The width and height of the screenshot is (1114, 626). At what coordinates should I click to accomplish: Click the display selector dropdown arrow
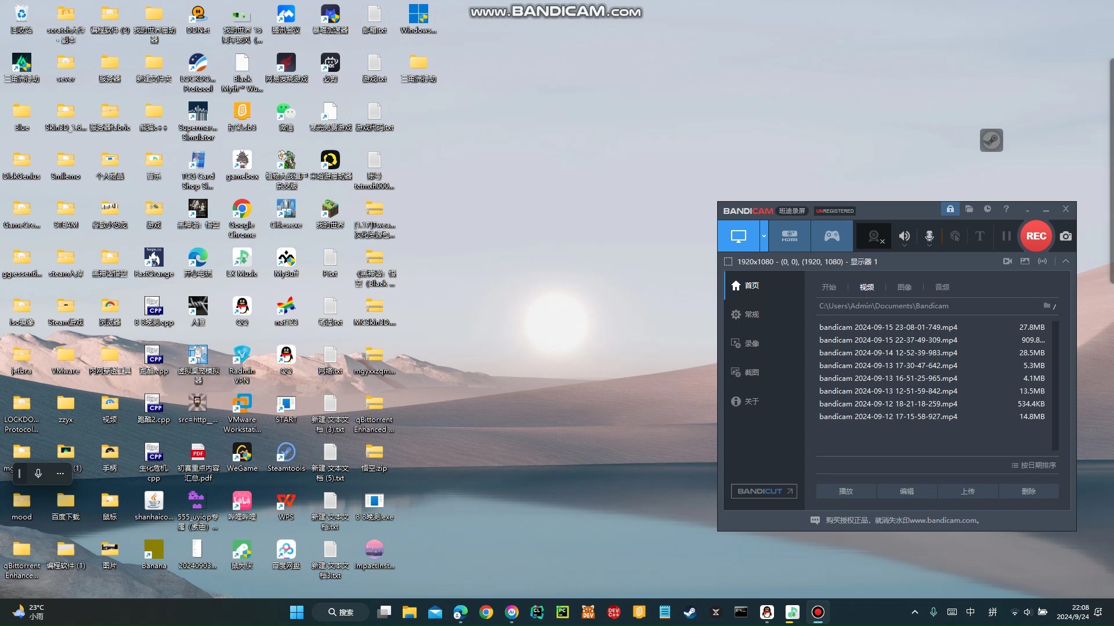pos(764,235)
